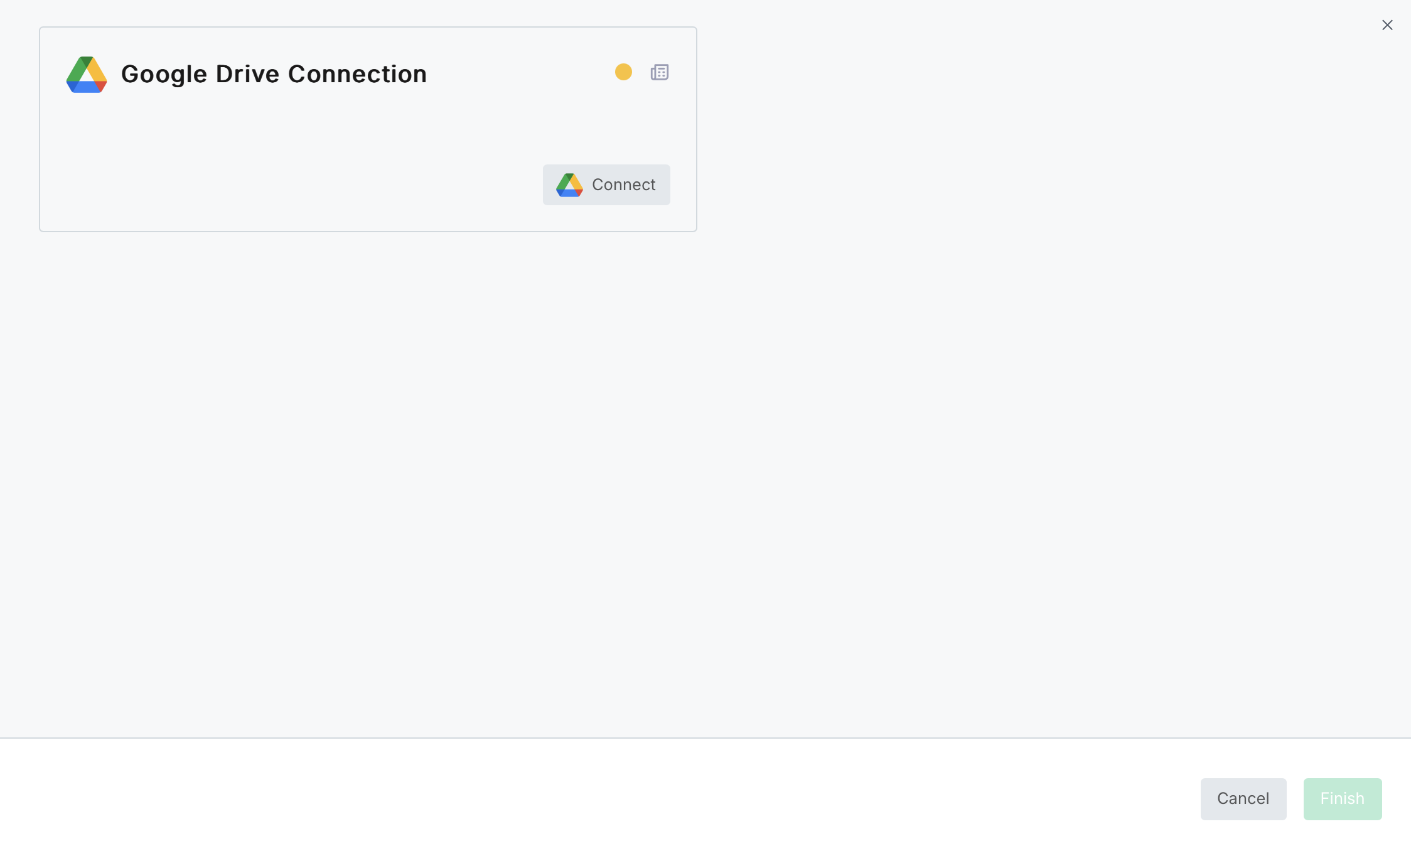Click the Finish button
The image size is (1411, 851).
tap(1342, 798)
